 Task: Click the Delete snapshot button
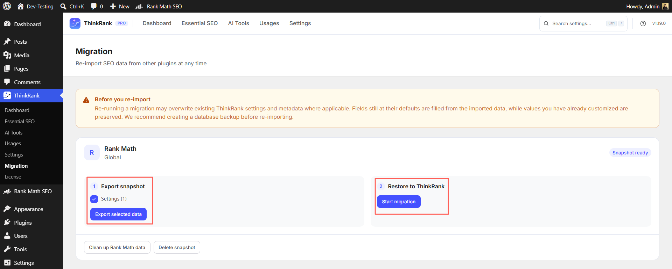click(177, 247)
